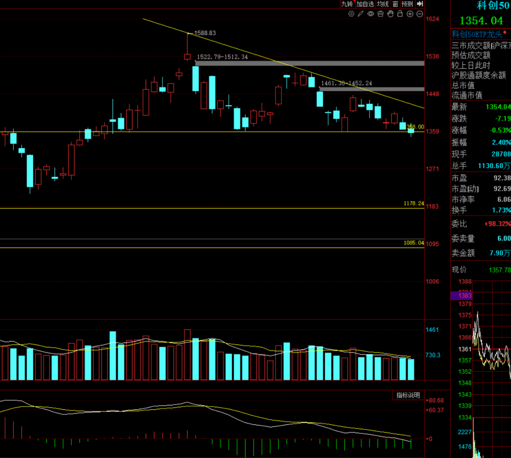Collapse side panel with arrow icon
Viewport: 511px width, 458px height.
click(x=420, y=4)
